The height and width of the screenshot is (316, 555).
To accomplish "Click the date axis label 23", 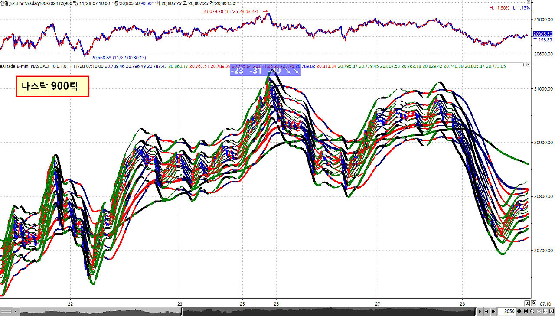I will (x=180, y=304).
